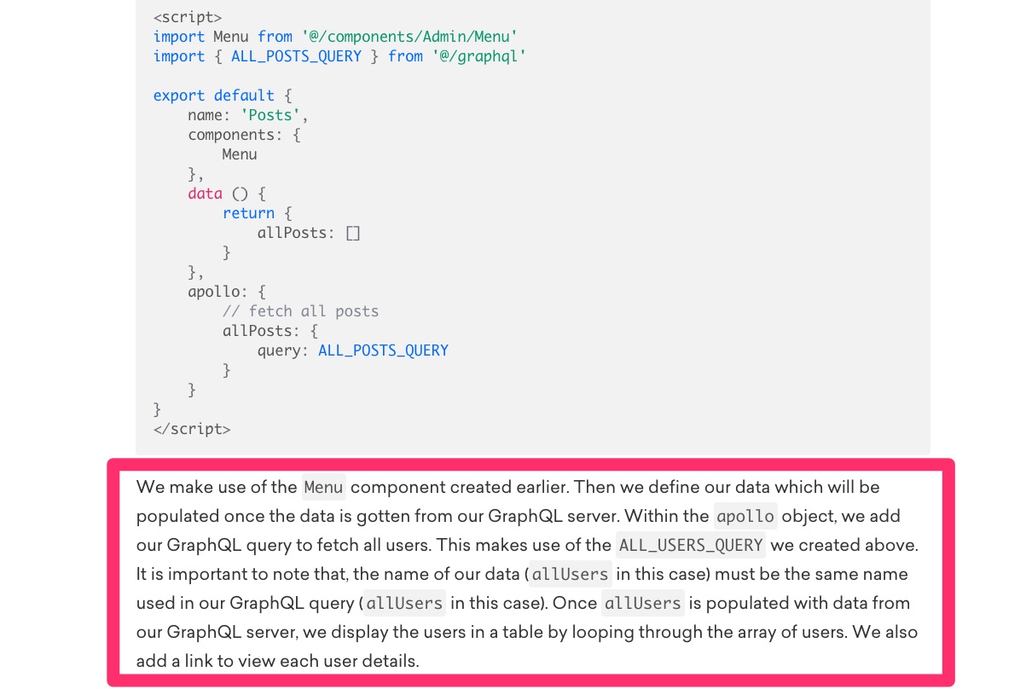
Task: Click the red 'data' keyword in code
Action: tap(206, 194)
